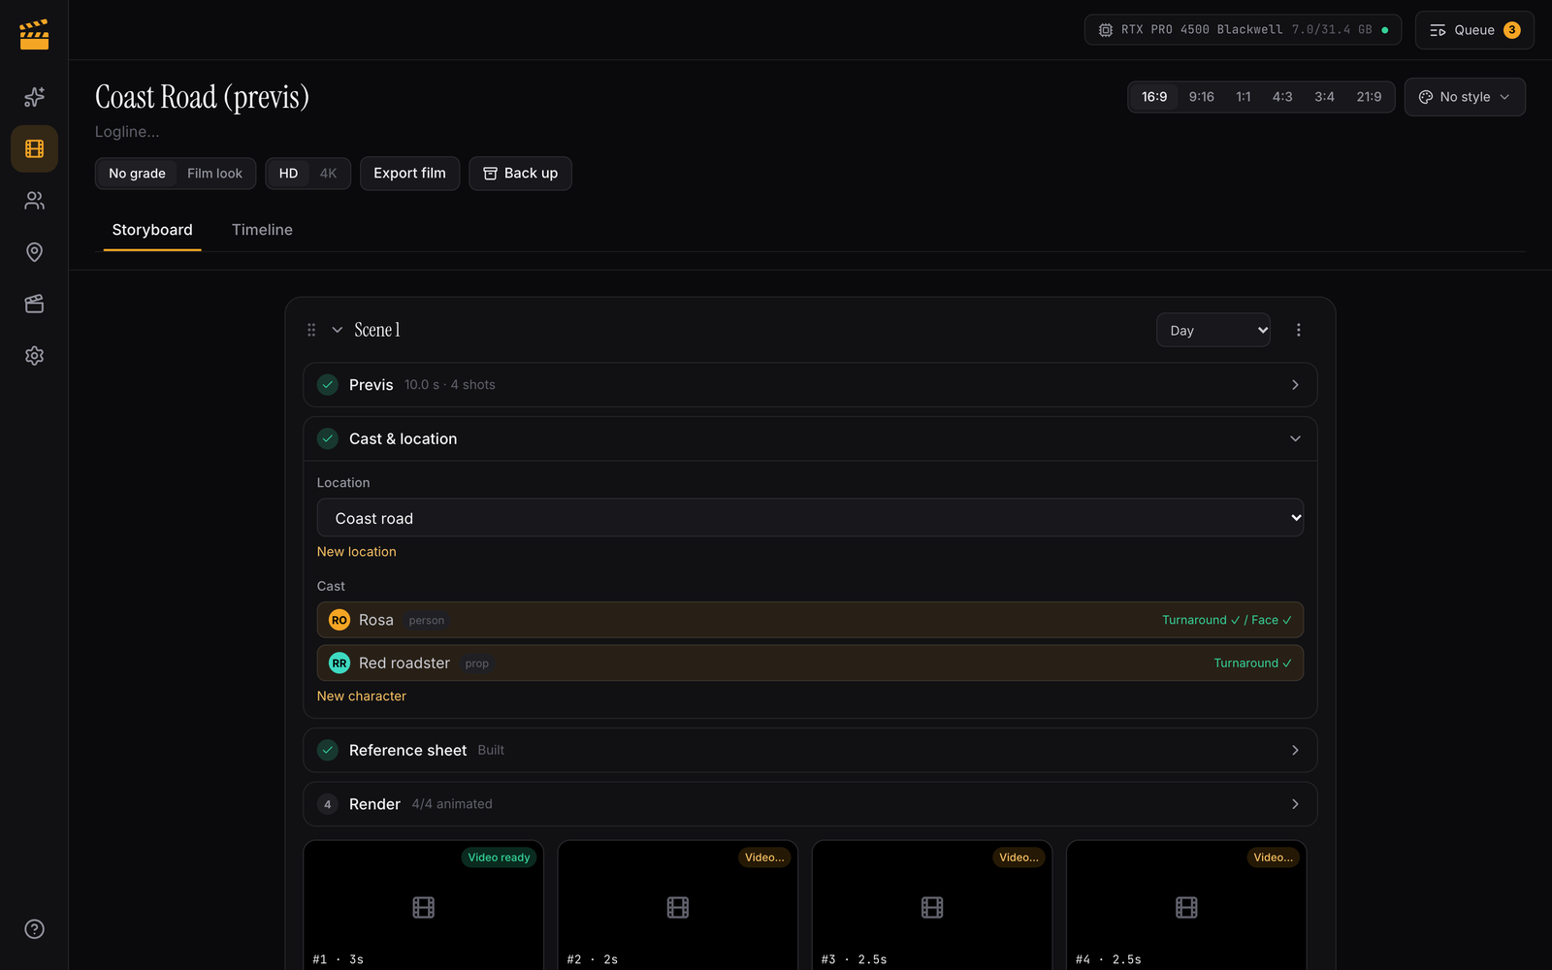
Task: Open the Coast road location dropdown
Action: 810,518
